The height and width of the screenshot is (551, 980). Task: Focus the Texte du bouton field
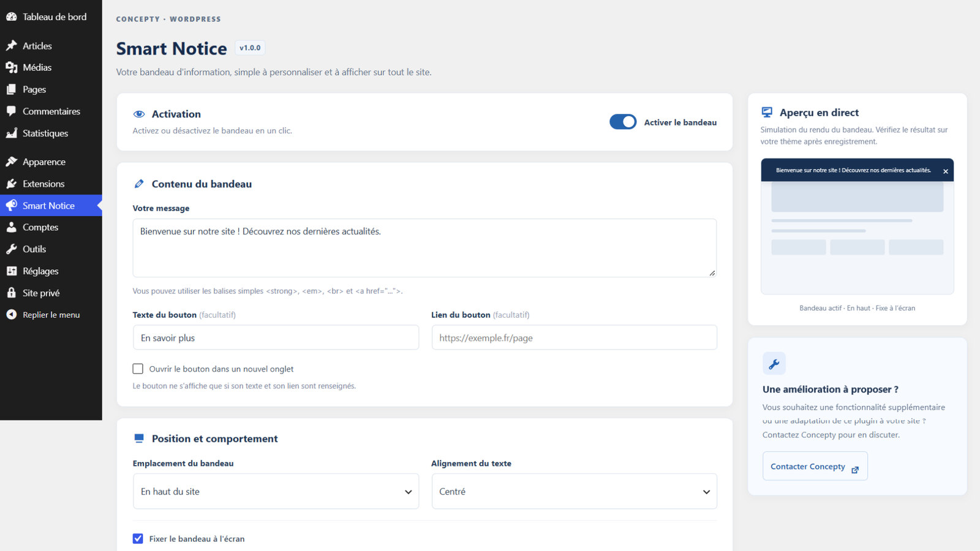click(x=276, y=337)
